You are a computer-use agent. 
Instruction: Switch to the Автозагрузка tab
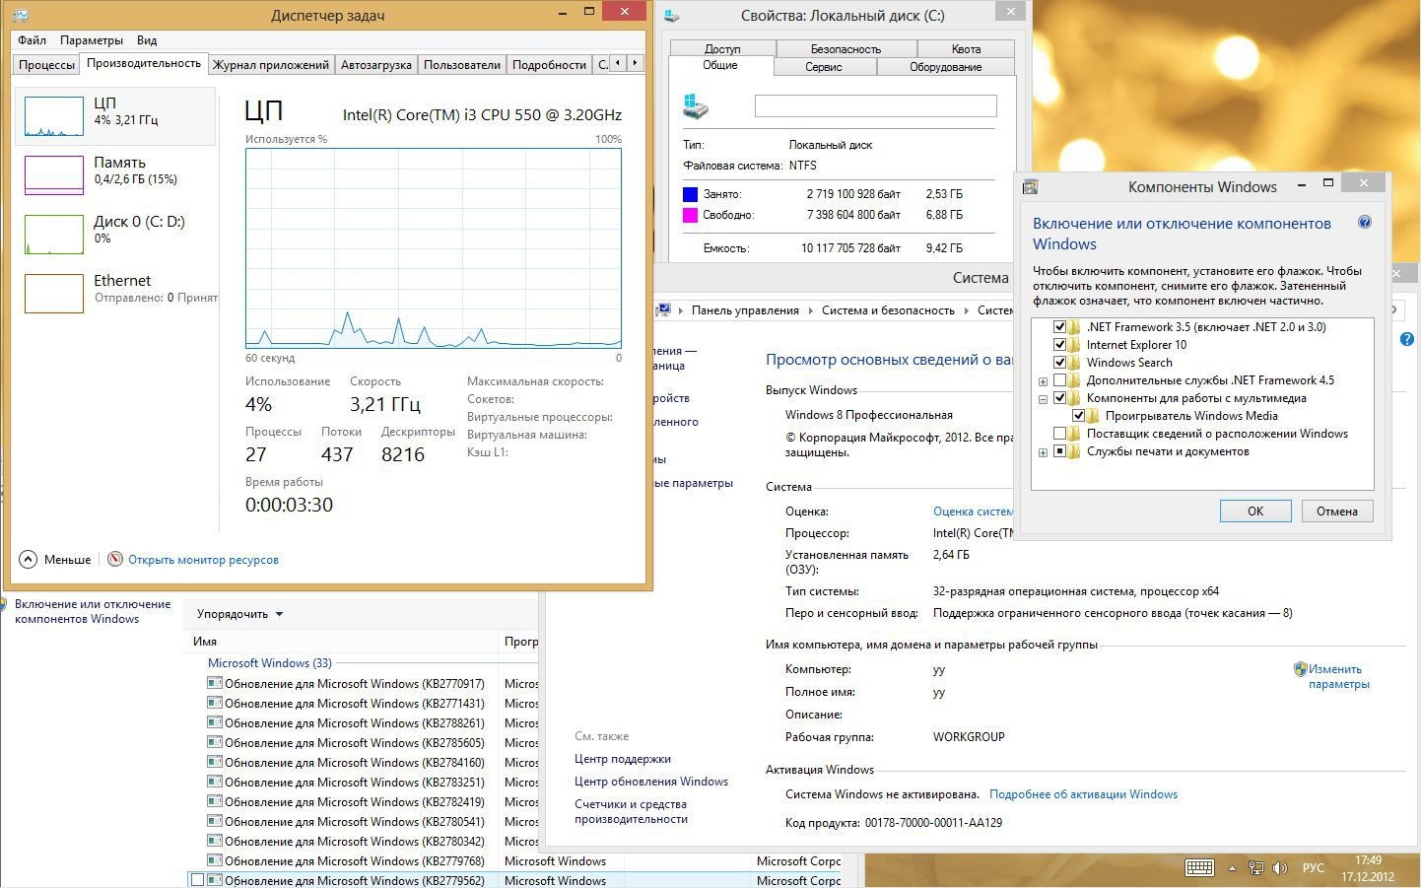tap(375, 65)
